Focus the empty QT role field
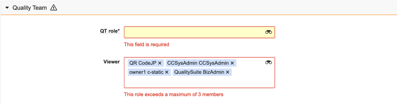Screen dimensions: 398x108 click(x=193, y=32)
